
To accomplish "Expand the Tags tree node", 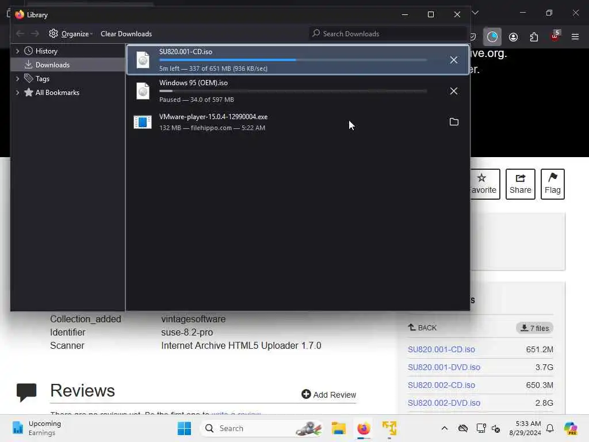I will pos(17,78).
